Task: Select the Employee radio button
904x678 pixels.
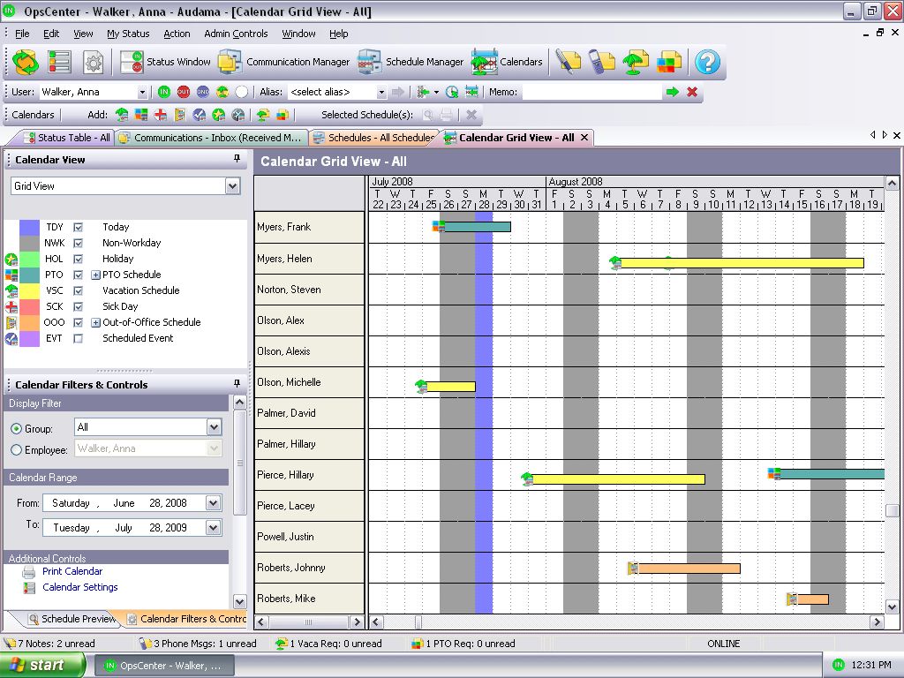Action: (16, 450)
